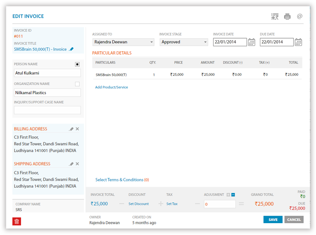Image resolution: width=316 pixels, height=235 pixels.
Task: Remove the shipping address with X icon
Action: (77, 164)
